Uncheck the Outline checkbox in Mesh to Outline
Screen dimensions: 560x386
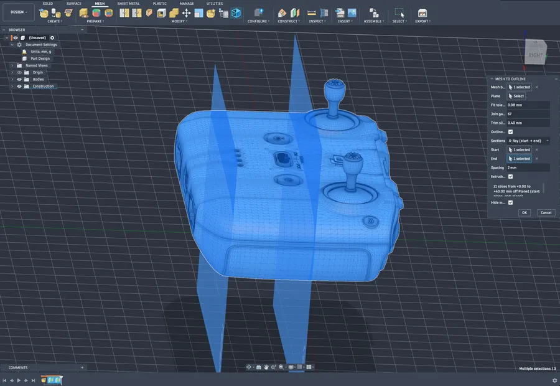(510, 132)
